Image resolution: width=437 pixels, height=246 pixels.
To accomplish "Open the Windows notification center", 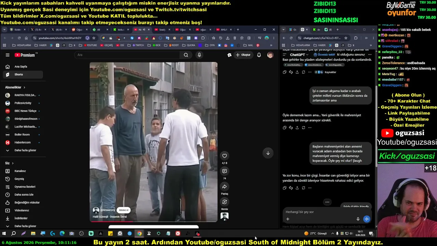I will coord(371,234).
